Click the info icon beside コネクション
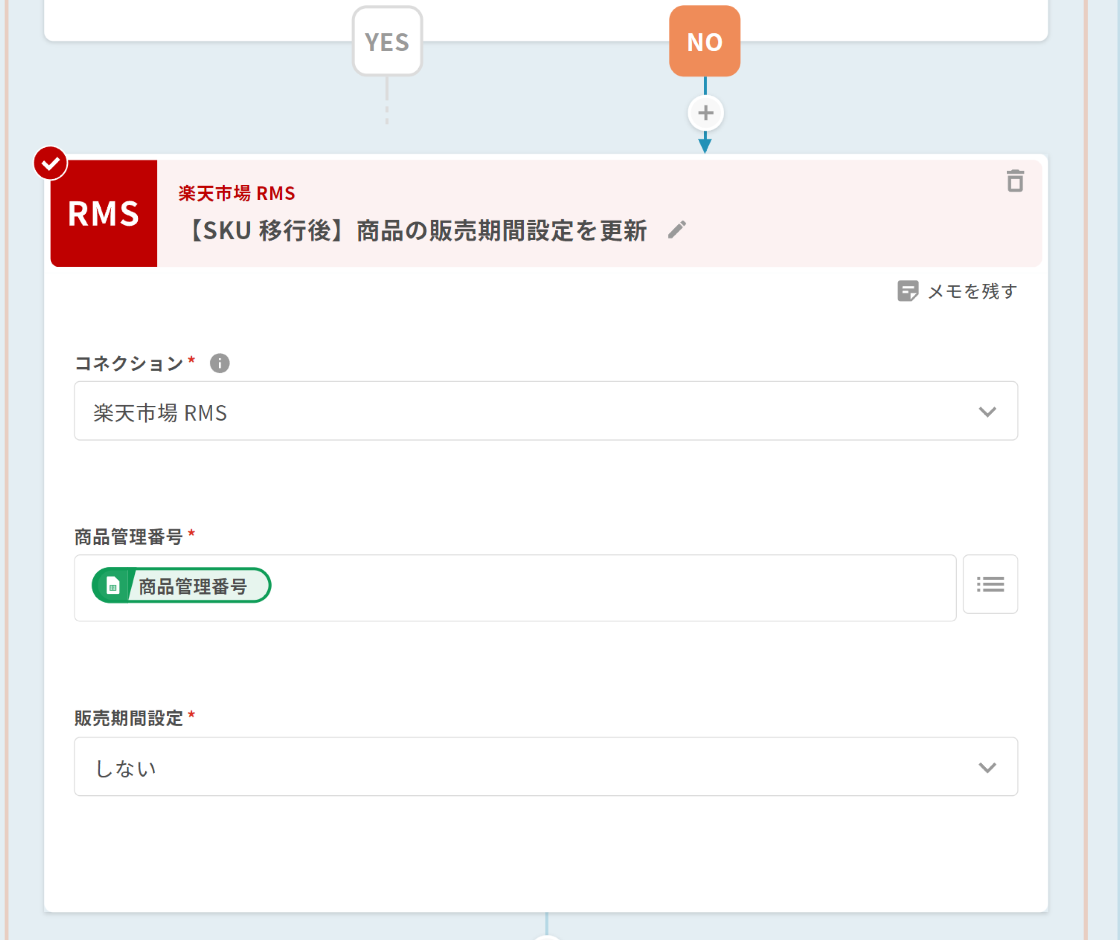 pos(219,363)
